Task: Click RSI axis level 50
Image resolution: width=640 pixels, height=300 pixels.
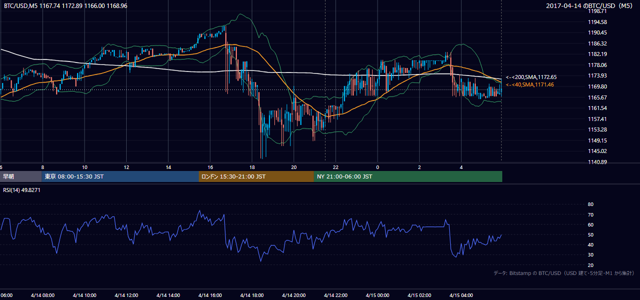Action: click(590, 234)
